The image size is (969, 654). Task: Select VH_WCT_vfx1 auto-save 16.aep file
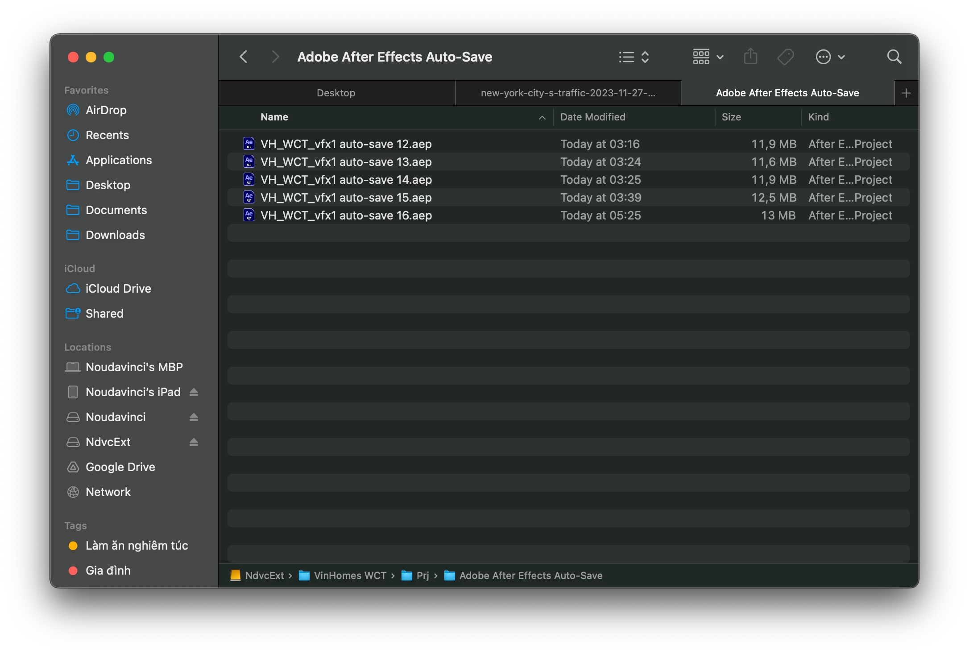click(346, 215)
